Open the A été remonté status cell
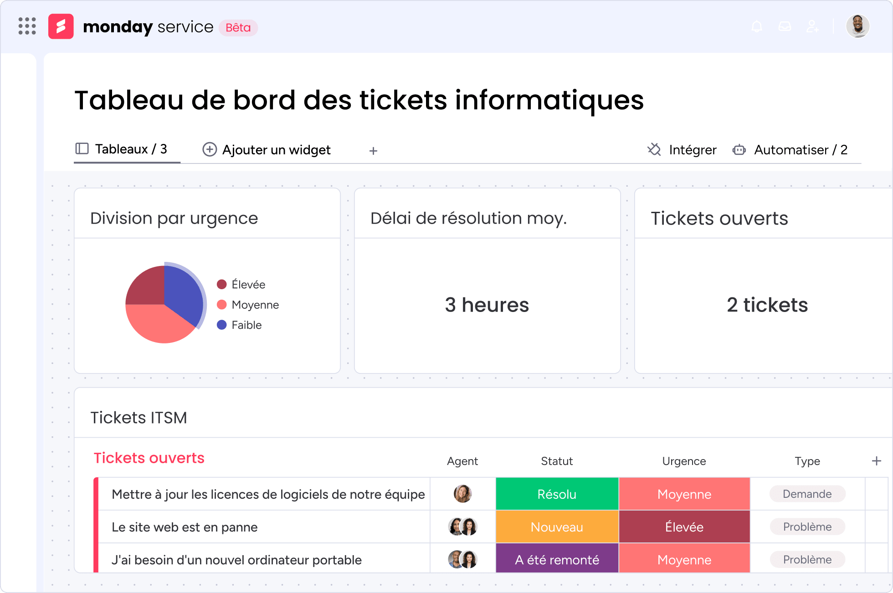This screenshot has height=593, width=893. pyautogui.click(x=557, y=558)
